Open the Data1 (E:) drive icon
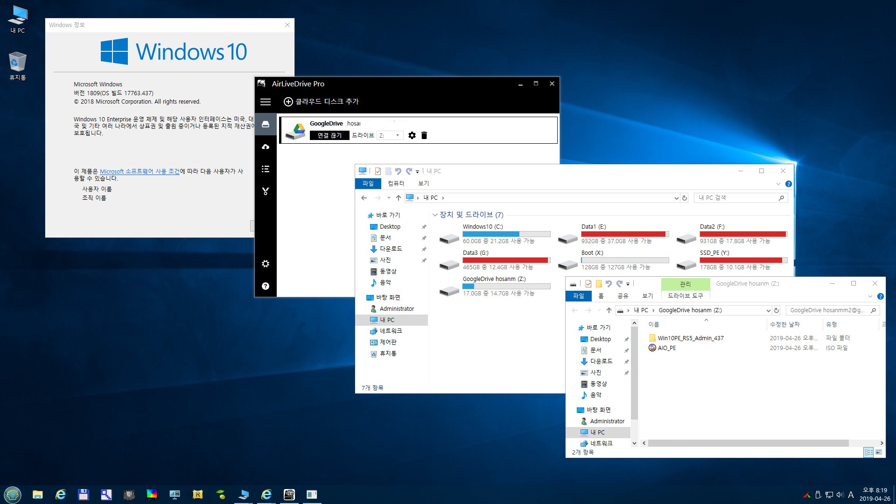The image size is (896, 504). (568, 238)
